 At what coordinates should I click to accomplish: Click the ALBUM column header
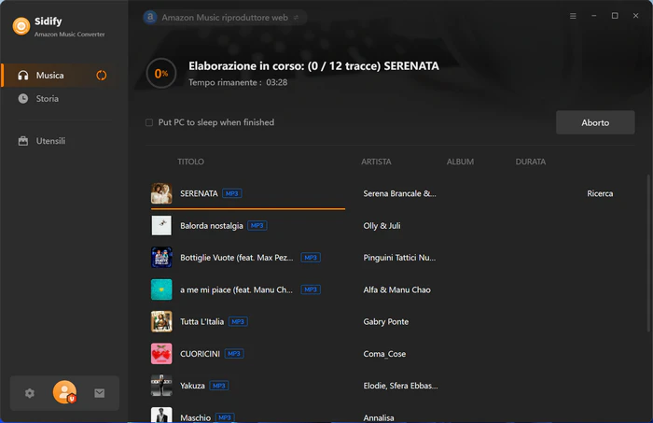460,162
